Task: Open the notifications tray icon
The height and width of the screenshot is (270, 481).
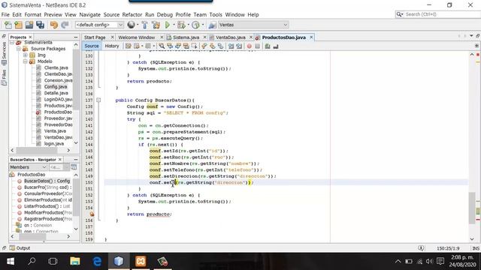Action: pyautogui.click(x=440, y=261)
